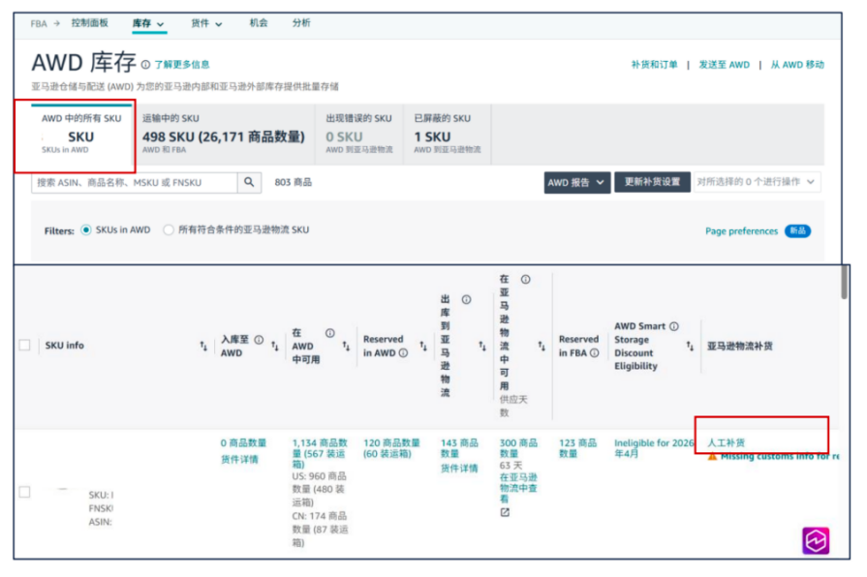The width and height of the screenshot is (867, 577).
Task: Click the FBA breadcrumb link
Action: (39, 24)
